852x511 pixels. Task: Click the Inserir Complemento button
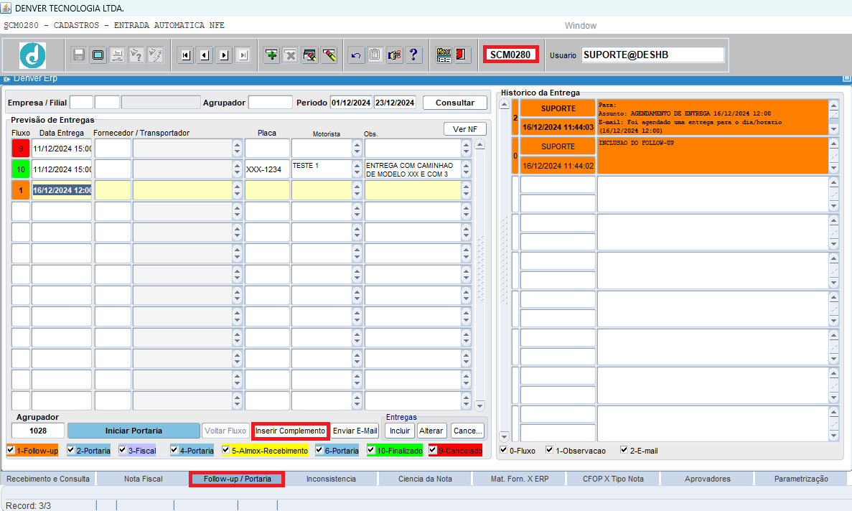(290, 431)
